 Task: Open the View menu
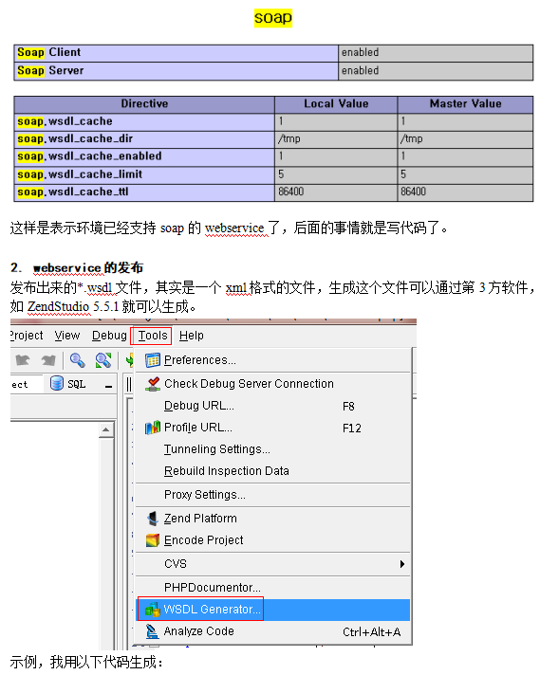tap(67, 336)
